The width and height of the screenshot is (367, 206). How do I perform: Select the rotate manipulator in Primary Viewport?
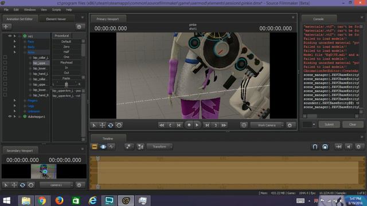pos(111,125)
